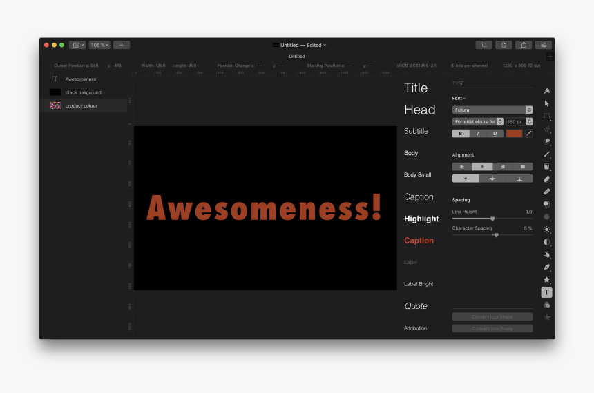Select the Arrange arrow tool
The width and height of the screenshot is (594, 393).
pyautogui.click(x=546, y=103)
